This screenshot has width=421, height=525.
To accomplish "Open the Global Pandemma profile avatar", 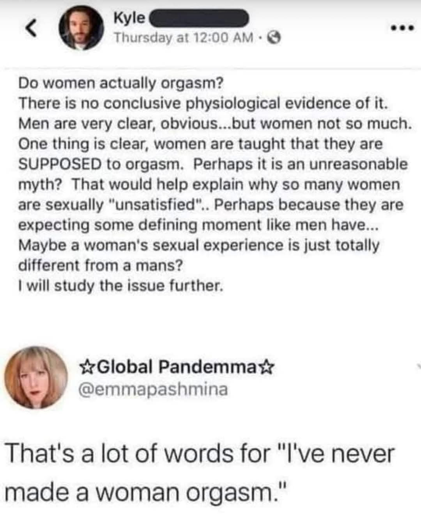I will click(36, 377).
